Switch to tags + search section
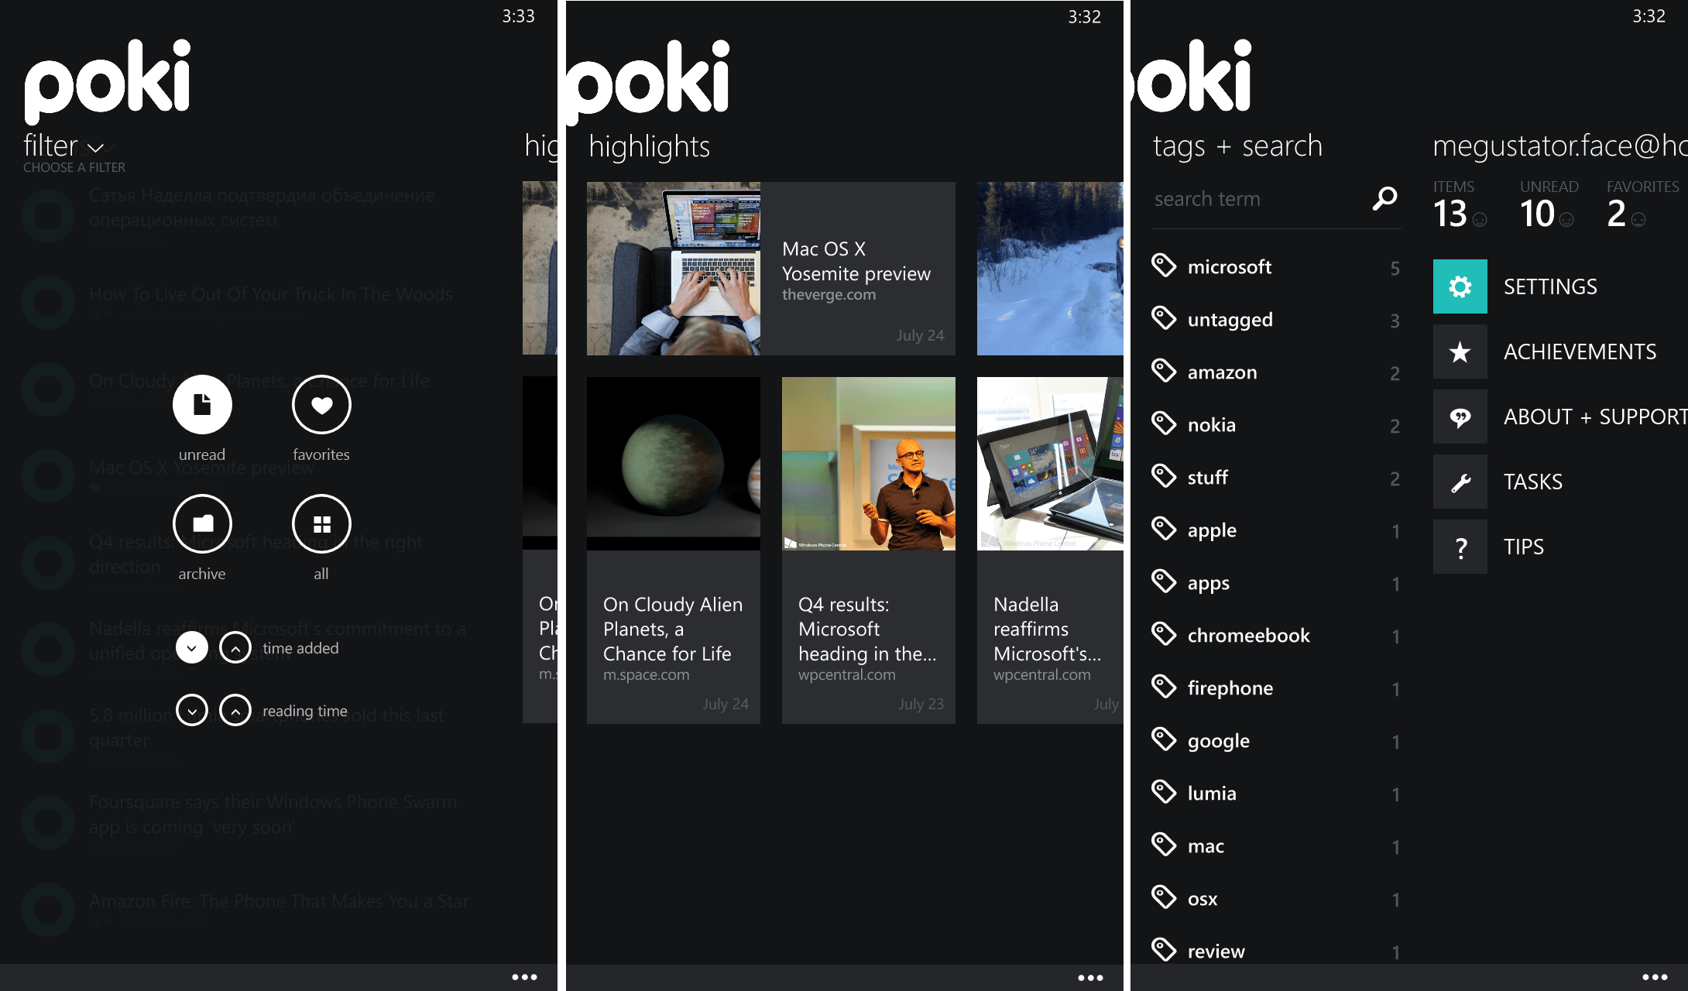This screenshot has width=1688, height=991. coord(1237,147)
